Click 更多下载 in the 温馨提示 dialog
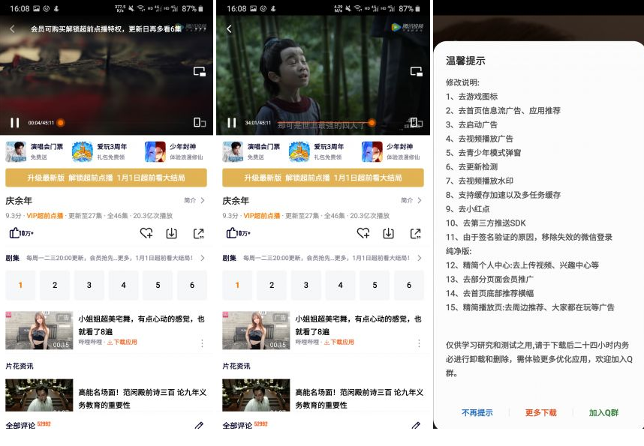 tap(541, 413)
